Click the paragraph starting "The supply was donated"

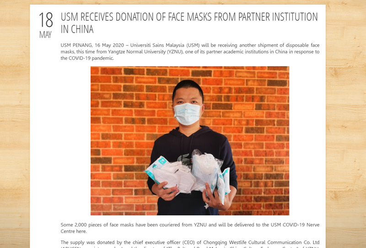(x=190, y=244)
